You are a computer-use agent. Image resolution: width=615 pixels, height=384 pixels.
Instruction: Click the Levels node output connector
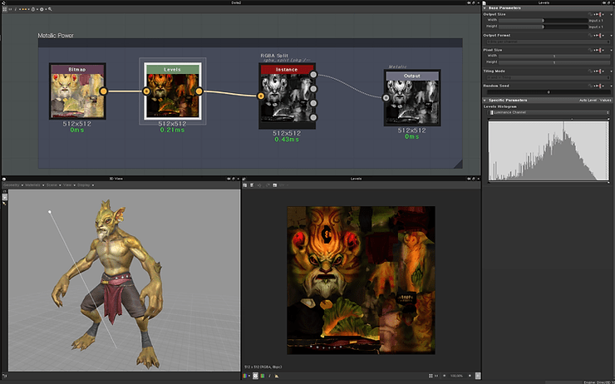(199, 91)
